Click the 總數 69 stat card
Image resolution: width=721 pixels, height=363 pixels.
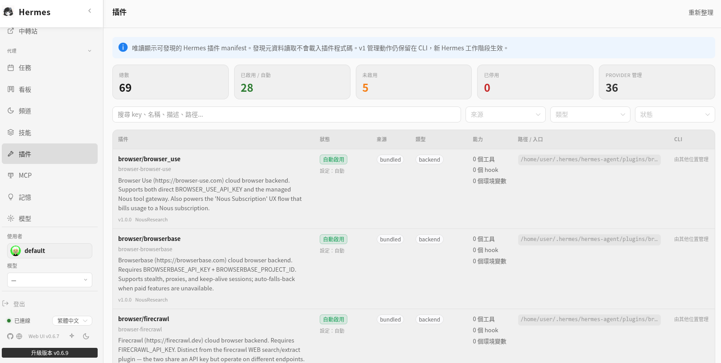[x=170, y=82]
